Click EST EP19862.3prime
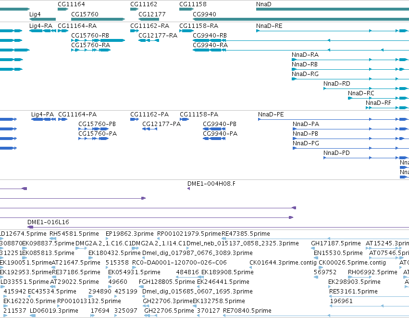 130,234
